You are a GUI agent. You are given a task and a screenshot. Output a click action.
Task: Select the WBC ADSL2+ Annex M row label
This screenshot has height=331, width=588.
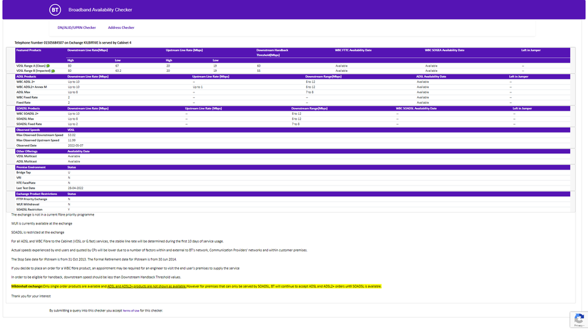[31, 87]
